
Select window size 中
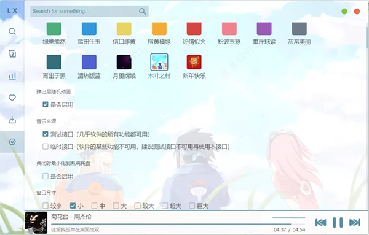click(x=94, y=206)
